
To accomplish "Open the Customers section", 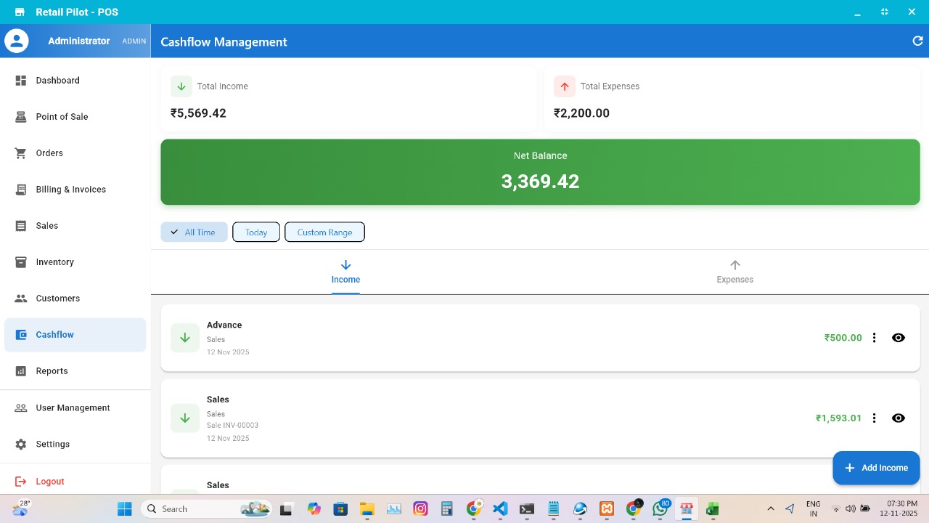I will click(57, 299).
